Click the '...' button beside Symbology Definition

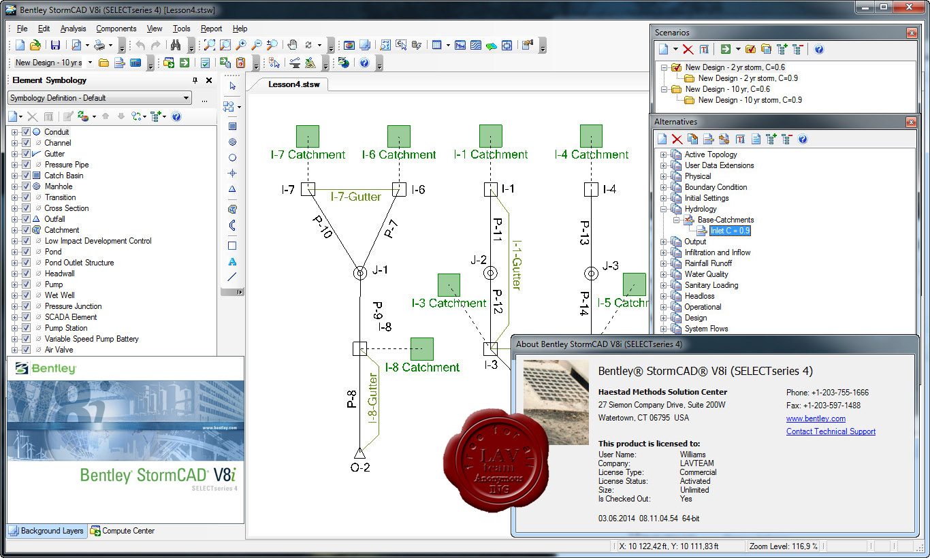204,98
